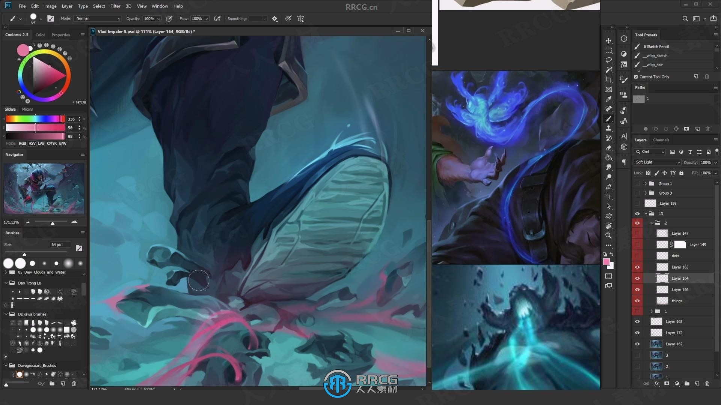
Task: Expand the Group 3 folder
Action: (646, 193)
